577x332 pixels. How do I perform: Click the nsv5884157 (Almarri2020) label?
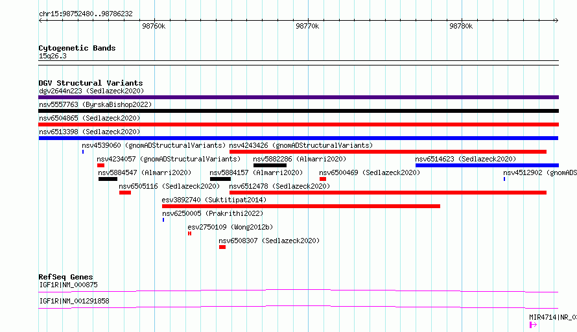[x=256, y=172]
